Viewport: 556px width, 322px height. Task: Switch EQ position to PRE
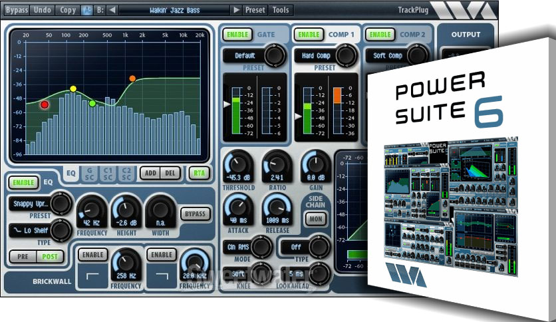point(23,256)
